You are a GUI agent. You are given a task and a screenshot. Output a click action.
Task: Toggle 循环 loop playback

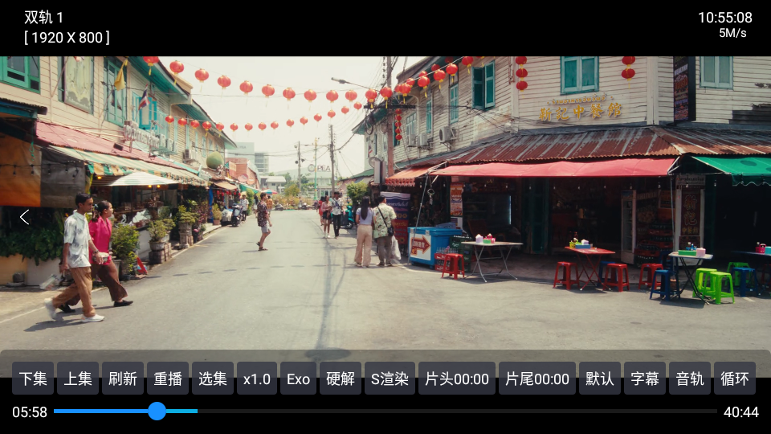pyautogui.click(x=735, y=379)
